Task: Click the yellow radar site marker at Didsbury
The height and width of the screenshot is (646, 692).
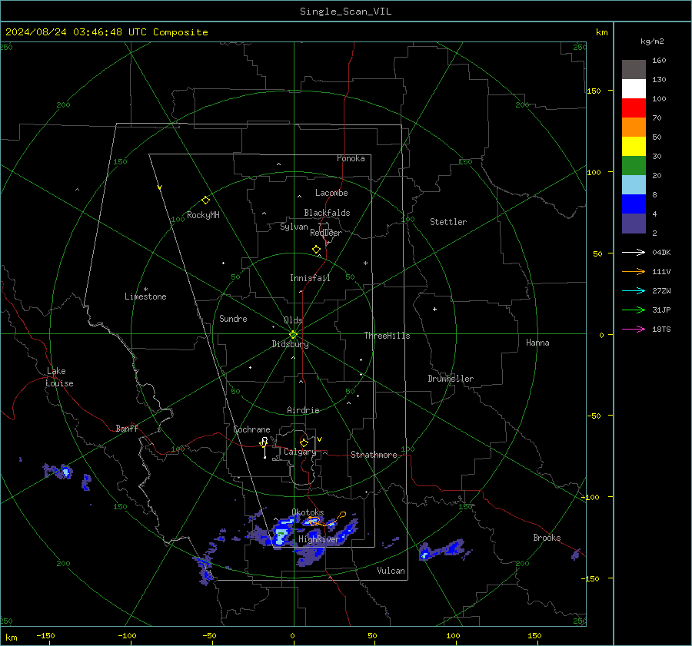Action: click(294, 335)
